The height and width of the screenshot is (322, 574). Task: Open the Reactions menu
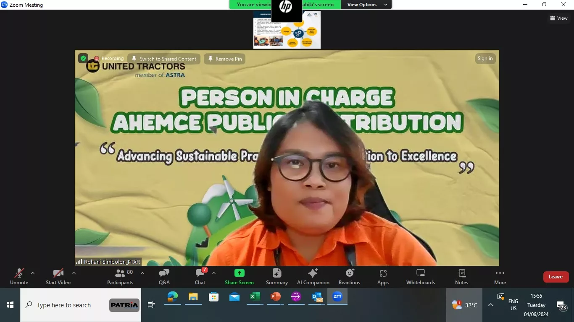click(349, 277)
